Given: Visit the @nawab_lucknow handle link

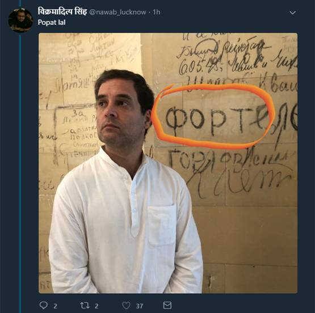Looking at the screenshot, I should coord(117,12).
